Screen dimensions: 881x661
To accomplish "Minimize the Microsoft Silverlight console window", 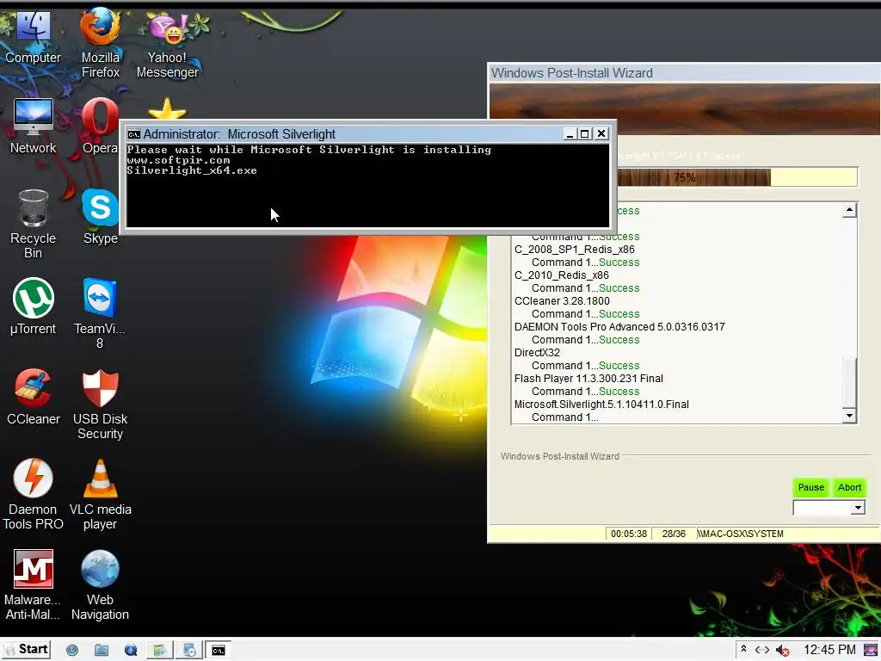I will 570,133.
